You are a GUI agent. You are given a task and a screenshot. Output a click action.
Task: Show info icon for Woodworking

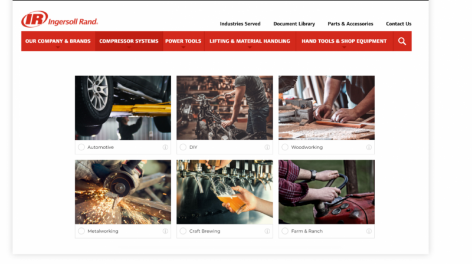369,147
